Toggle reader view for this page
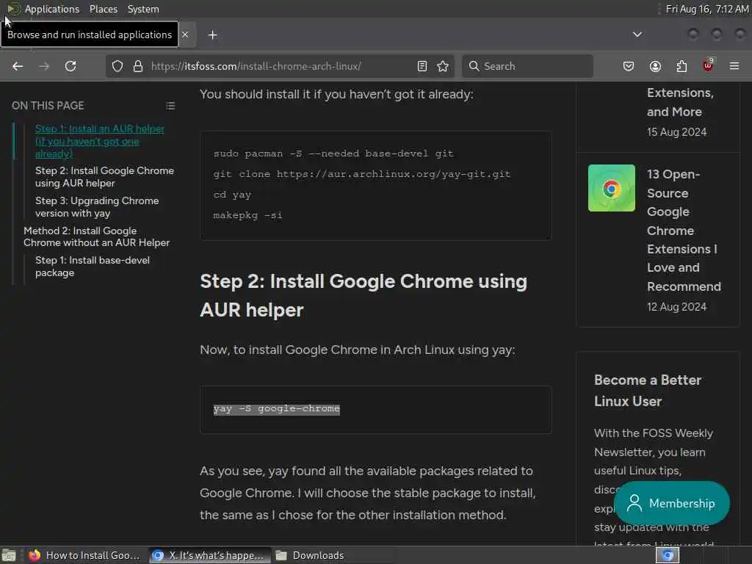Screen dimensions: 752x564 (422, 66)
